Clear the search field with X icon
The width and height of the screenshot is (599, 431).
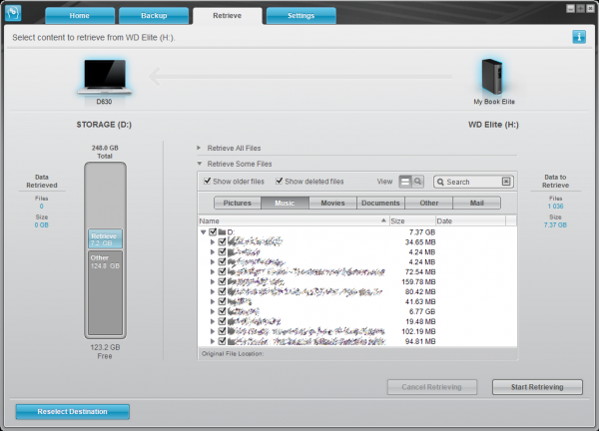[506, 182]
